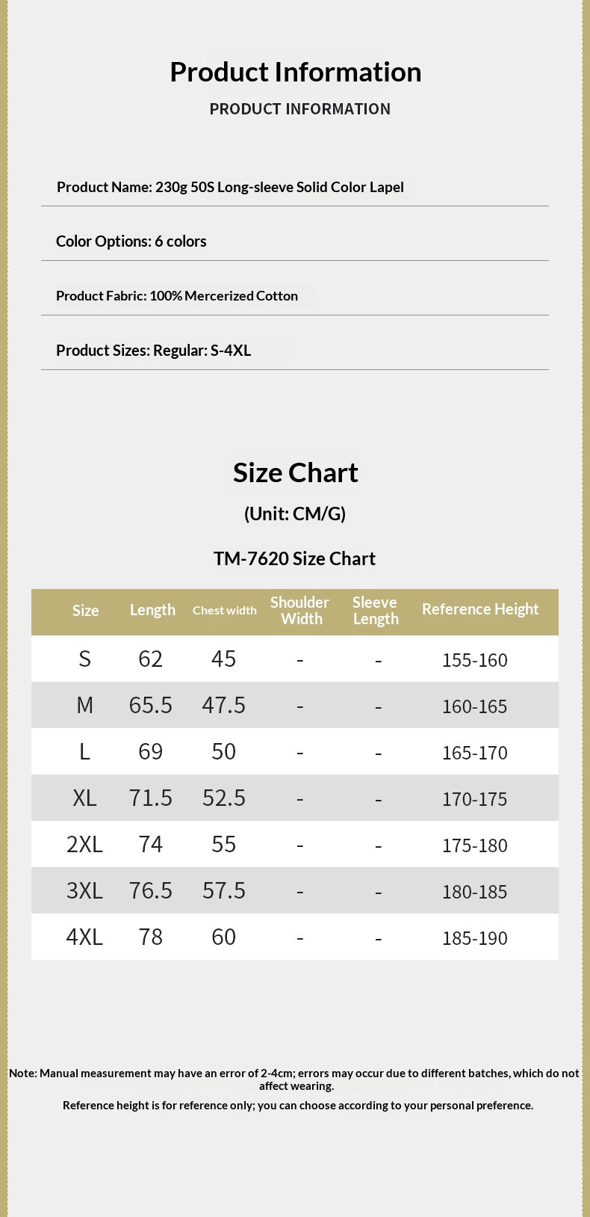This screenshot has height=1217, width=590.
Task: Click the "S" size row label
Action: pos(85,659)
